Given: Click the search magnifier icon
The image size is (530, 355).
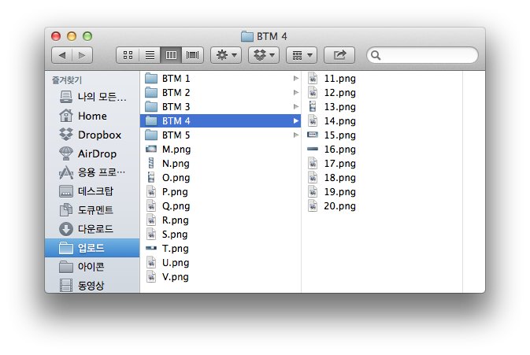Looking at the screenshot, I should click(376, 55).
